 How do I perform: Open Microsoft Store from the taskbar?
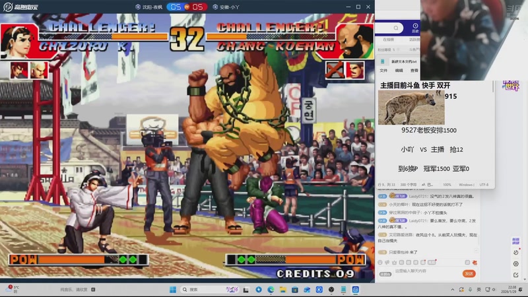coord(295,290)
